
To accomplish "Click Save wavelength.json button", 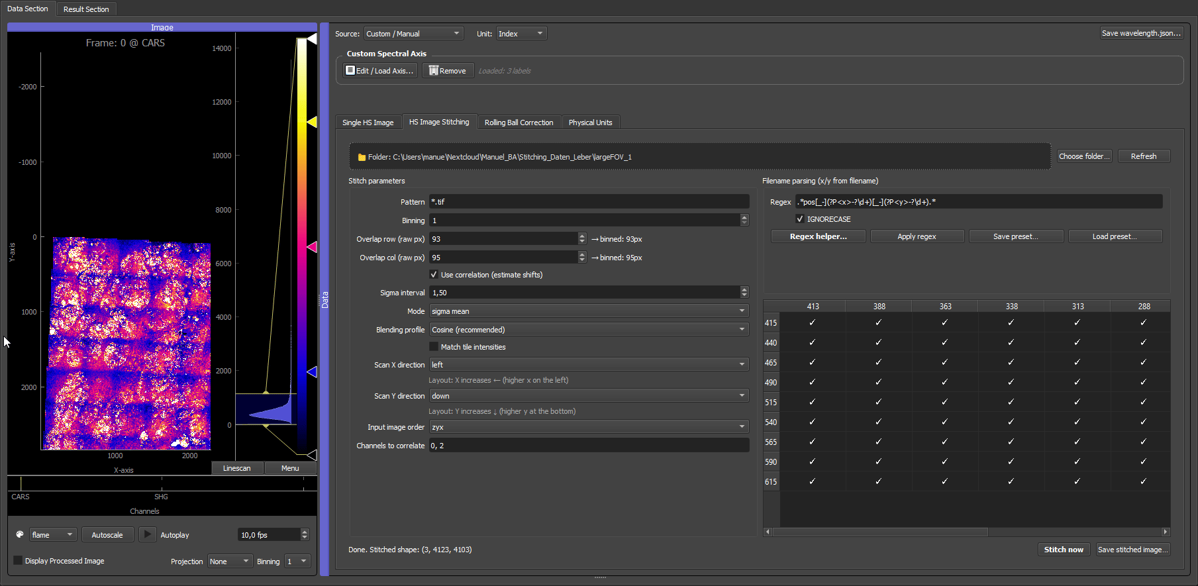I will [1141, 33].
